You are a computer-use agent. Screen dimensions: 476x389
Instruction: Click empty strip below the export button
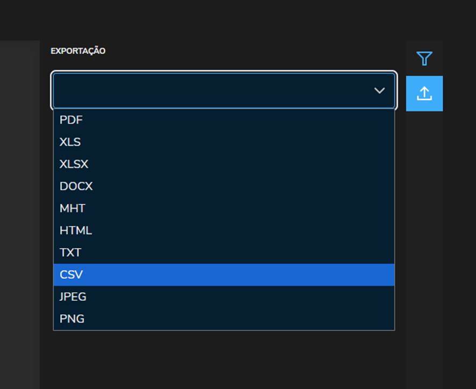point(424,242)
